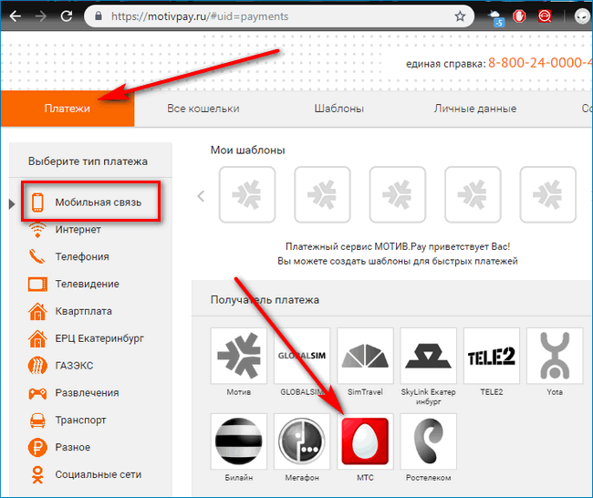Switch to the Все кошельки tab
Viewport: 593px width, 498px height.
pos(203,109)
